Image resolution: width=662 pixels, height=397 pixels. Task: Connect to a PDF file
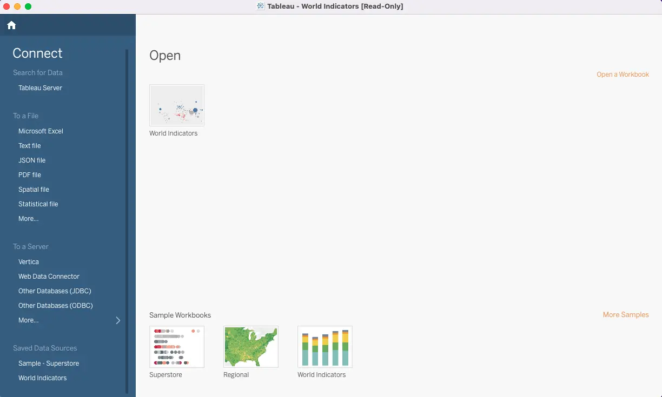click(x=29, y=174)
